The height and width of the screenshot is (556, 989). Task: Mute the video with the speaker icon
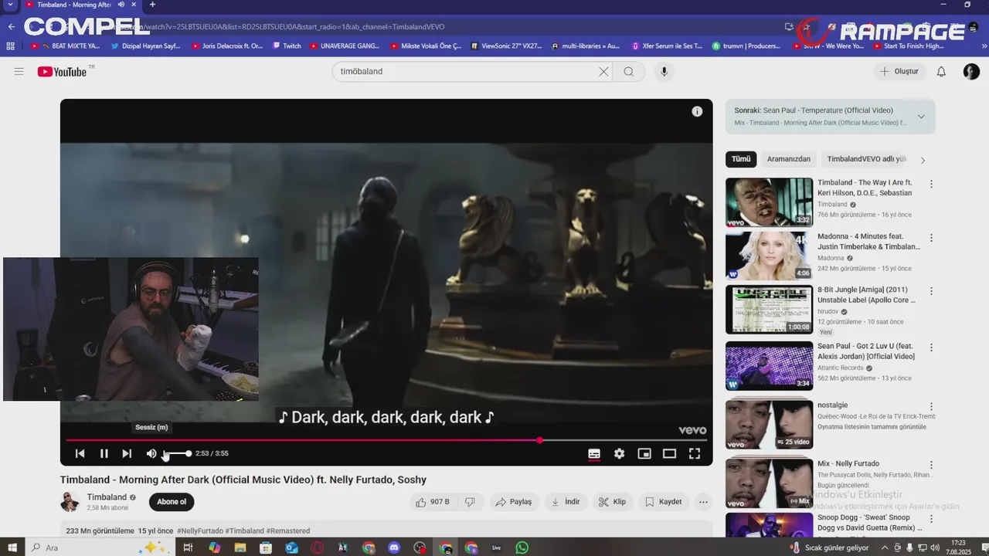tap(151, 453)
